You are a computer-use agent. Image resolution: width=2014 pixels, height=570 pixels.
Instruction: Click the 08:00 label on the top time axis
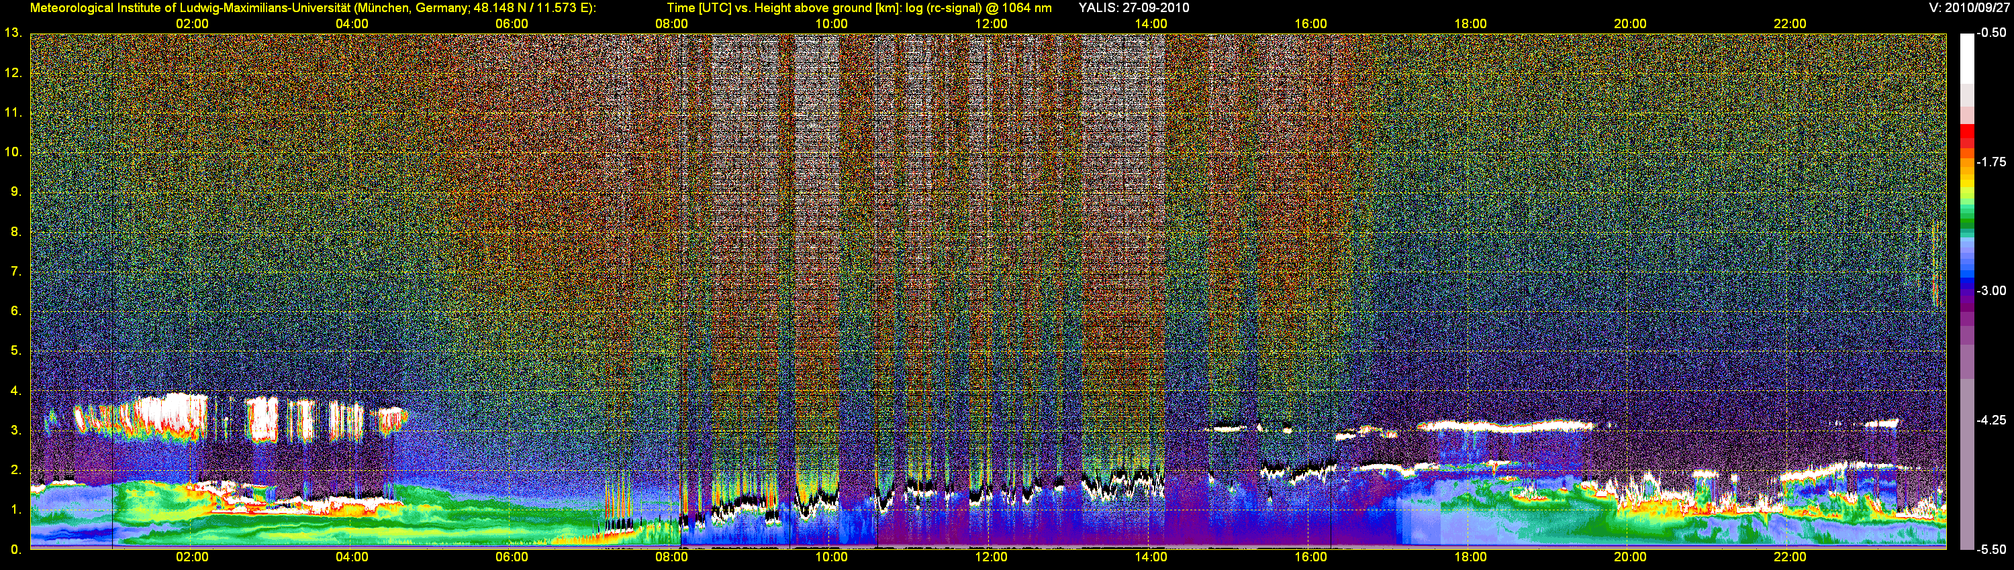click(x=671, y=23)
